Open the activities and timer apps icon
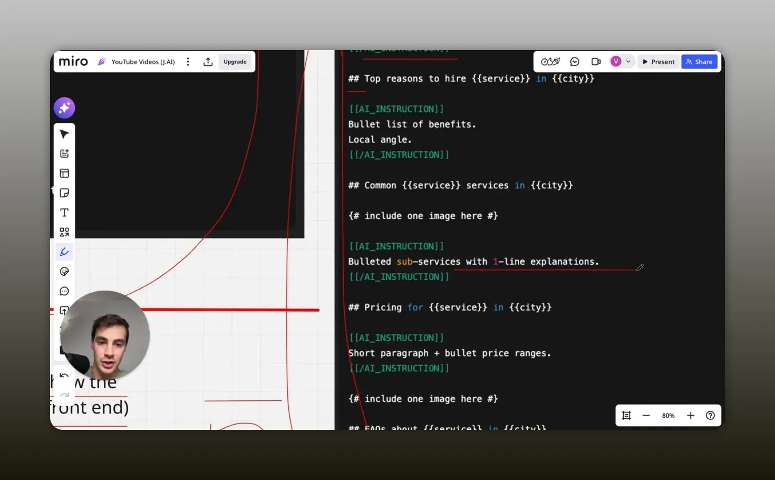This screenshot has height=480, width=775. 550,62
